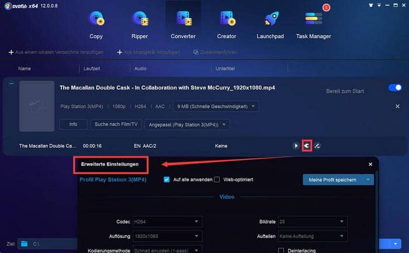Viewport: 409px width, 253px height.
Task: Open the video edit pencil icon
Action: point(317,145)
